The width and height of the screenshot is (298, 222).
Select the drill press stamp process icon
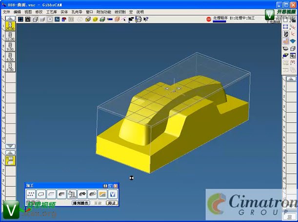click(x=72, y=194)
